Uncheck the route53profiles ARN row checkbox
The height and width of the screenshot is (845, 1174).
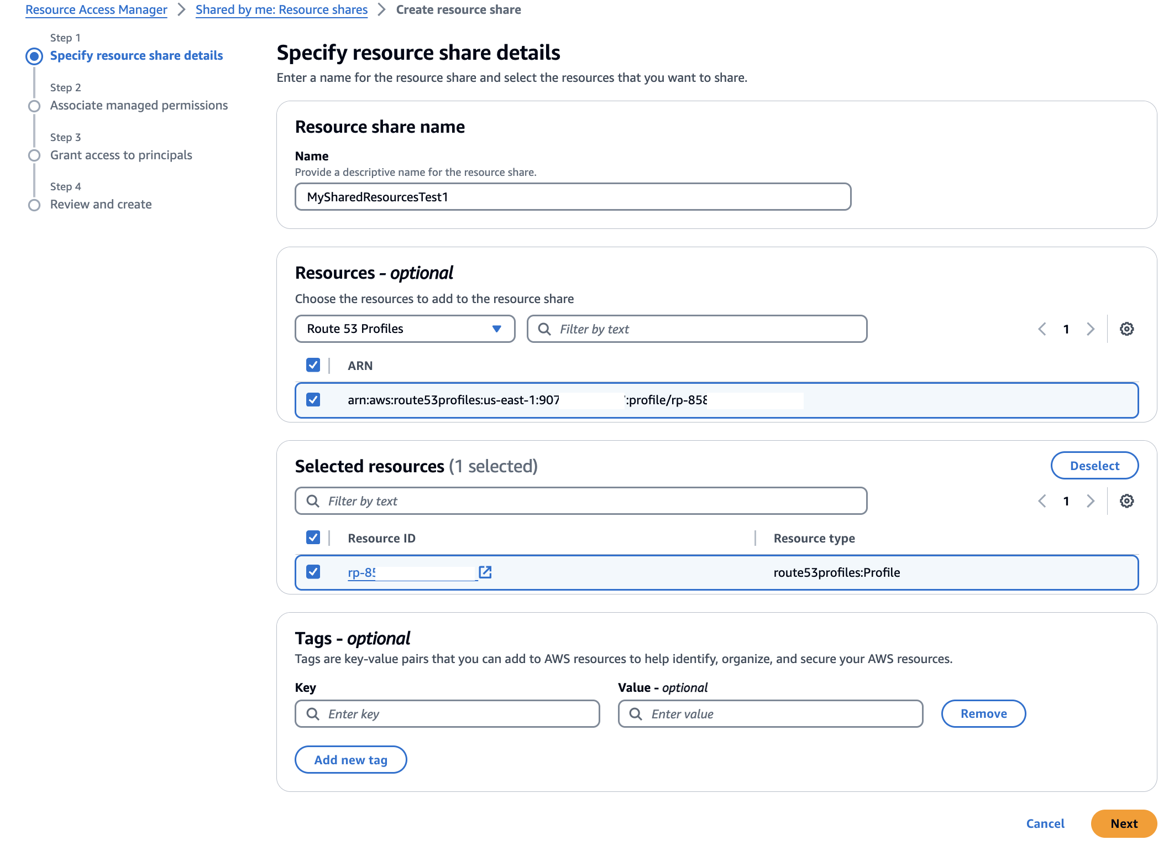click(313, 400)
